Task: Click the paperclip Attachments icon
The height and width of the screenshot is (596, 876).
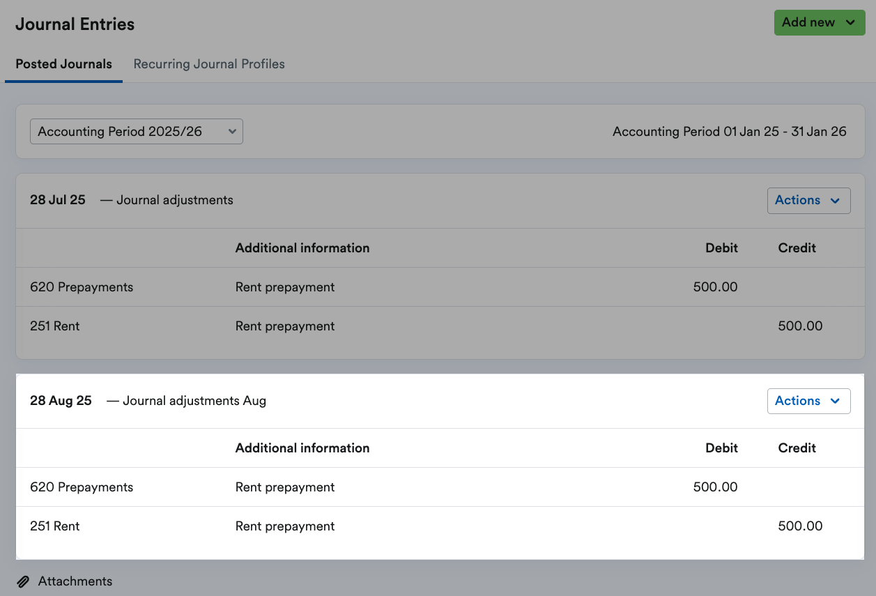Action: [x=24, y=581]
